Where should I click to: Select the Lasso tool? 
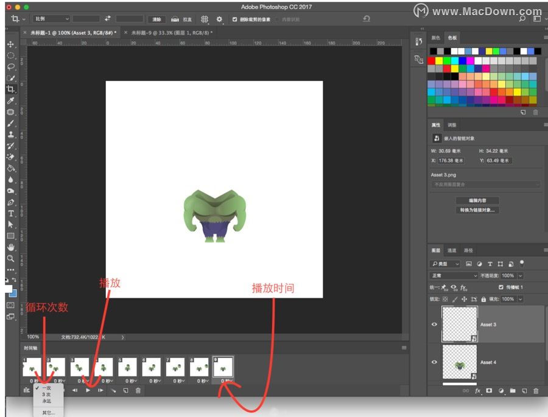[10, 67]
